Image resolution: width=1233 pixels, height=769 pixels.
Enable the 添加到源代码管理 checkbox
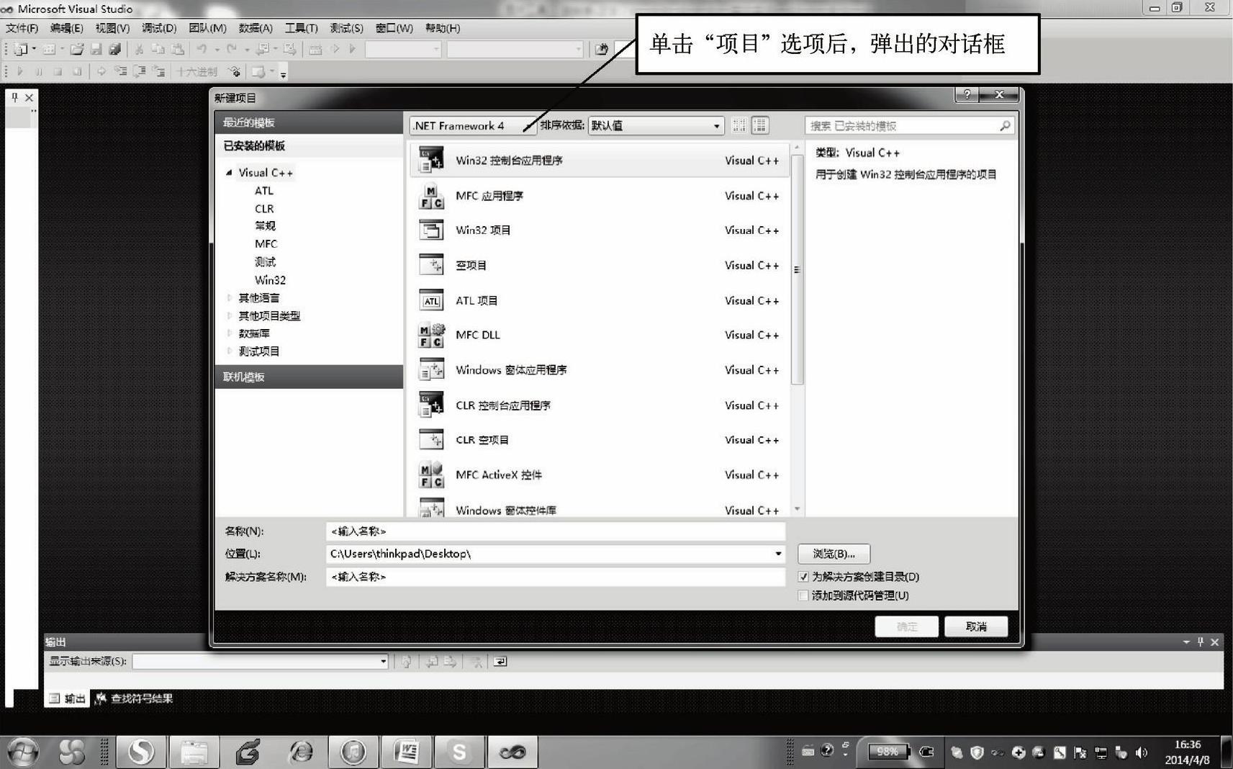pyautogui.click(x=803, y=595)
